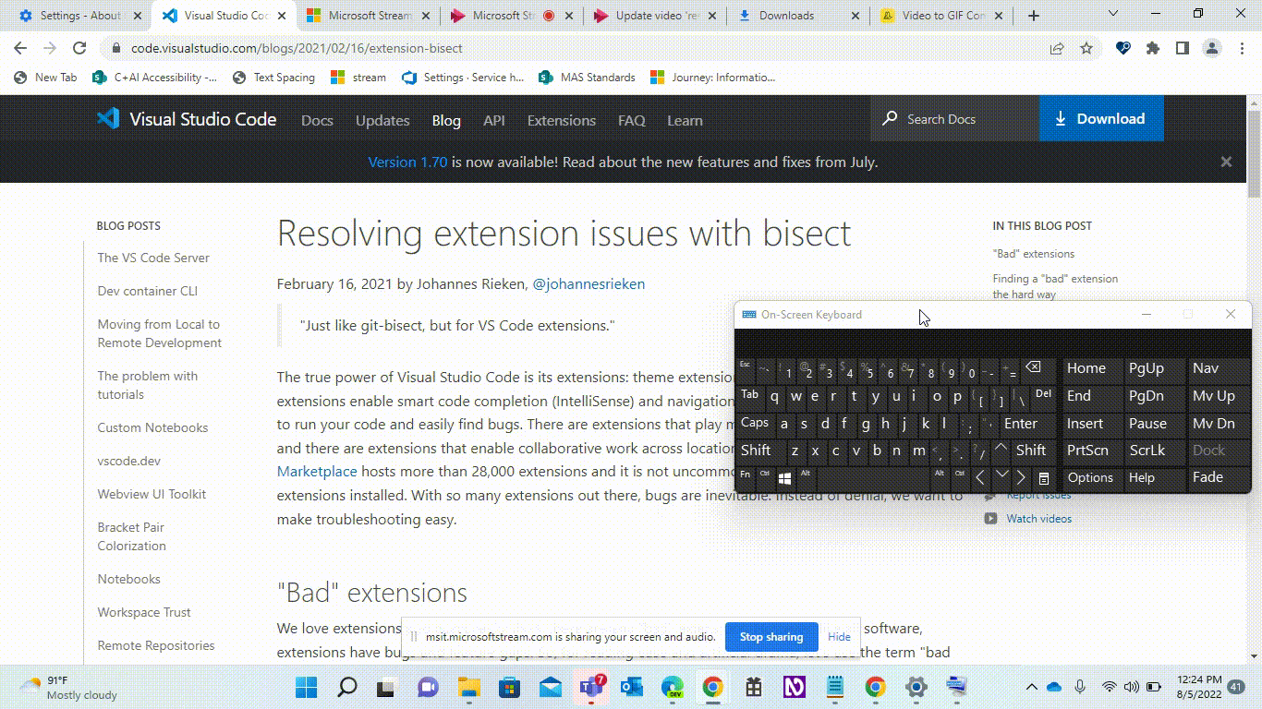This screenshot has width=1262, height=709.
Task: Click the Windows Start button
Action: [x=306, y=688]
